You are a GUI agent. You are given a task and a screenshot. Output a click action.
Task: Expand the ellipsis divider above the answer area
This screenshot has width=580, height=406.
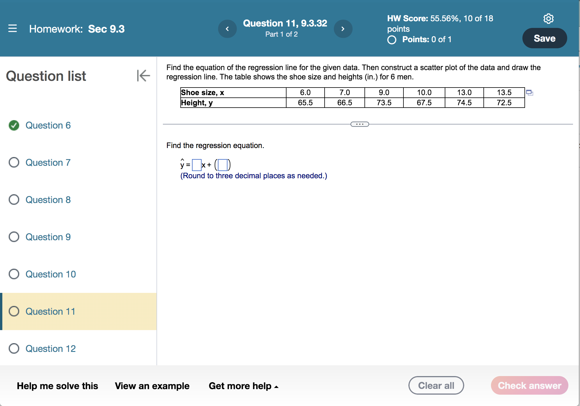point(360,124)
